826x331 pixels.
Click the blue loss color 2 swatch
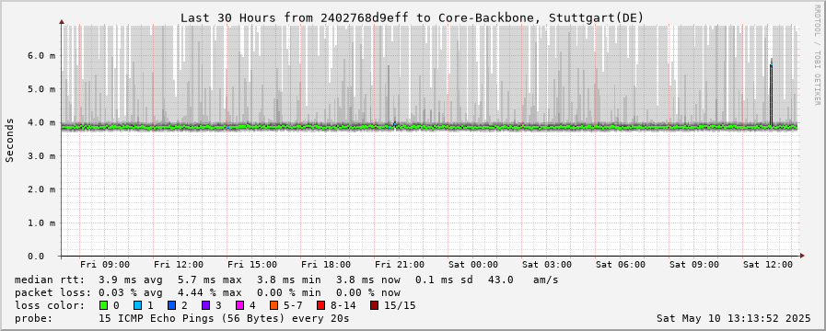[x=170, y=305]
